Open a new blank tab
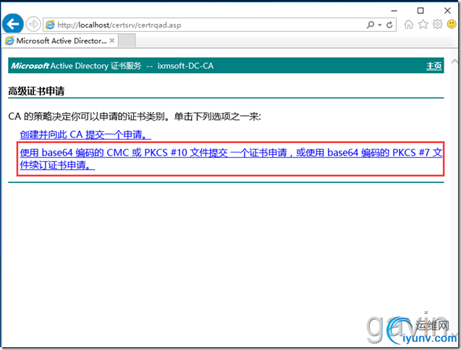Image resolution: width=461 pixels, height=350 pixels. pos(127,40)
